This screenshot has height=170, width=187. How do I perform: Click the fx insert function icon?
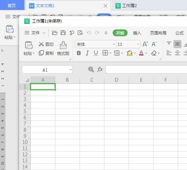pos(100,69)
